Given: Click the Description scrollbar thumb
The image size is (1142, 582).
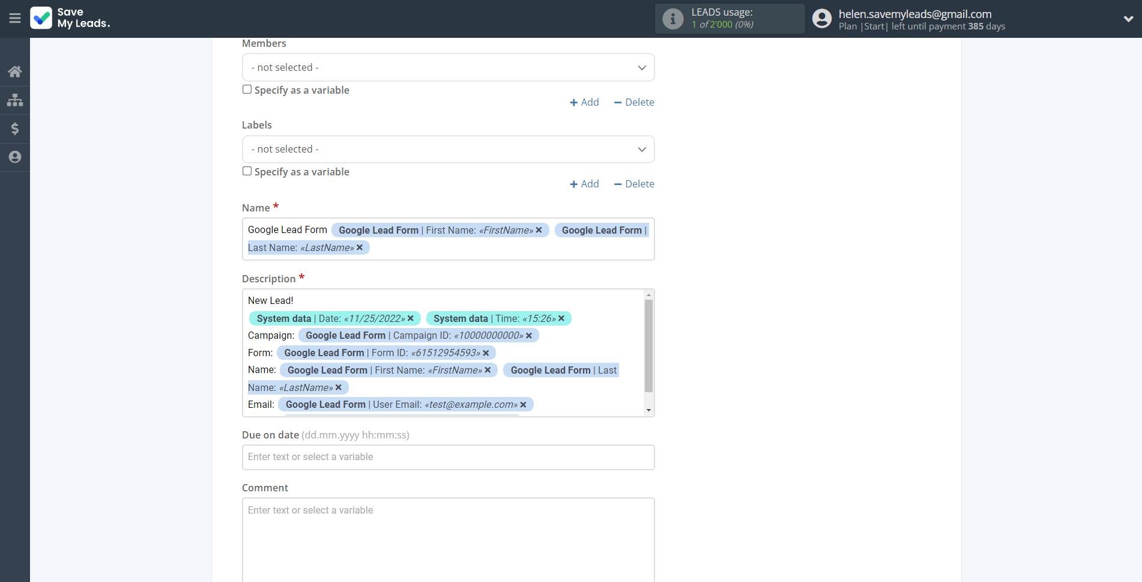Looking at the screenshot, I should tap(648, 346).
